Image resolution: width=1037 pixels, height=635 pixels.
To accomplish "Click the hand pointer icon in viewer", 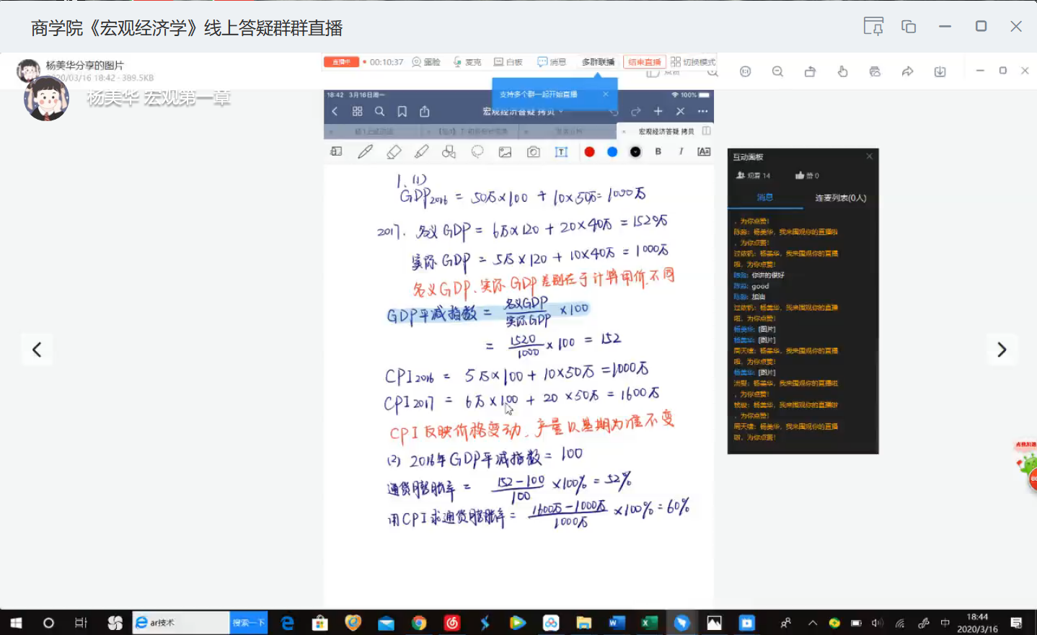I will click(x=842, y=71).
